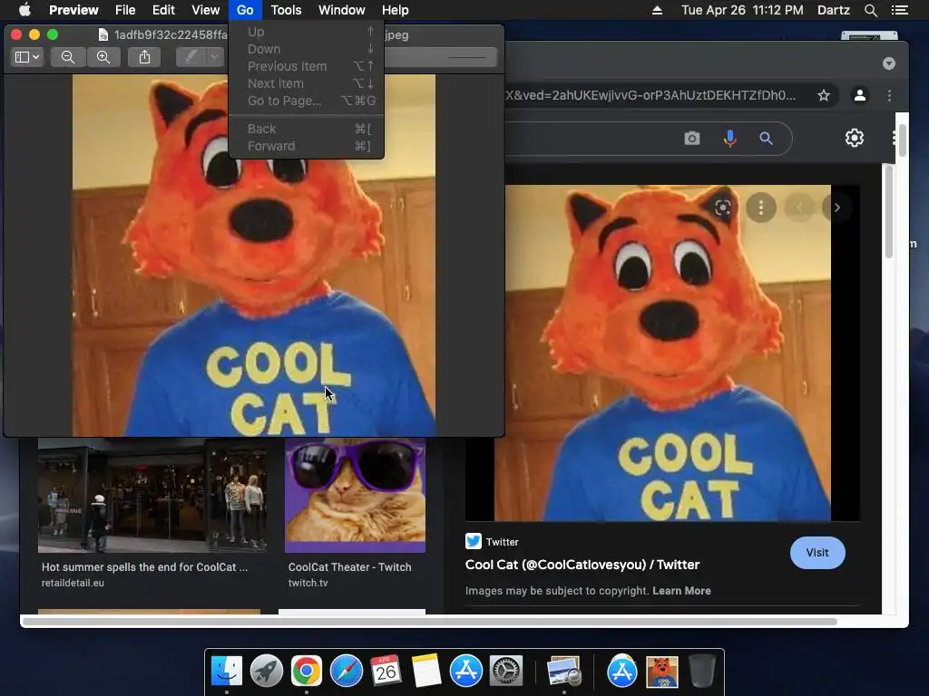Open Notes from the Dock

[426, 671]
